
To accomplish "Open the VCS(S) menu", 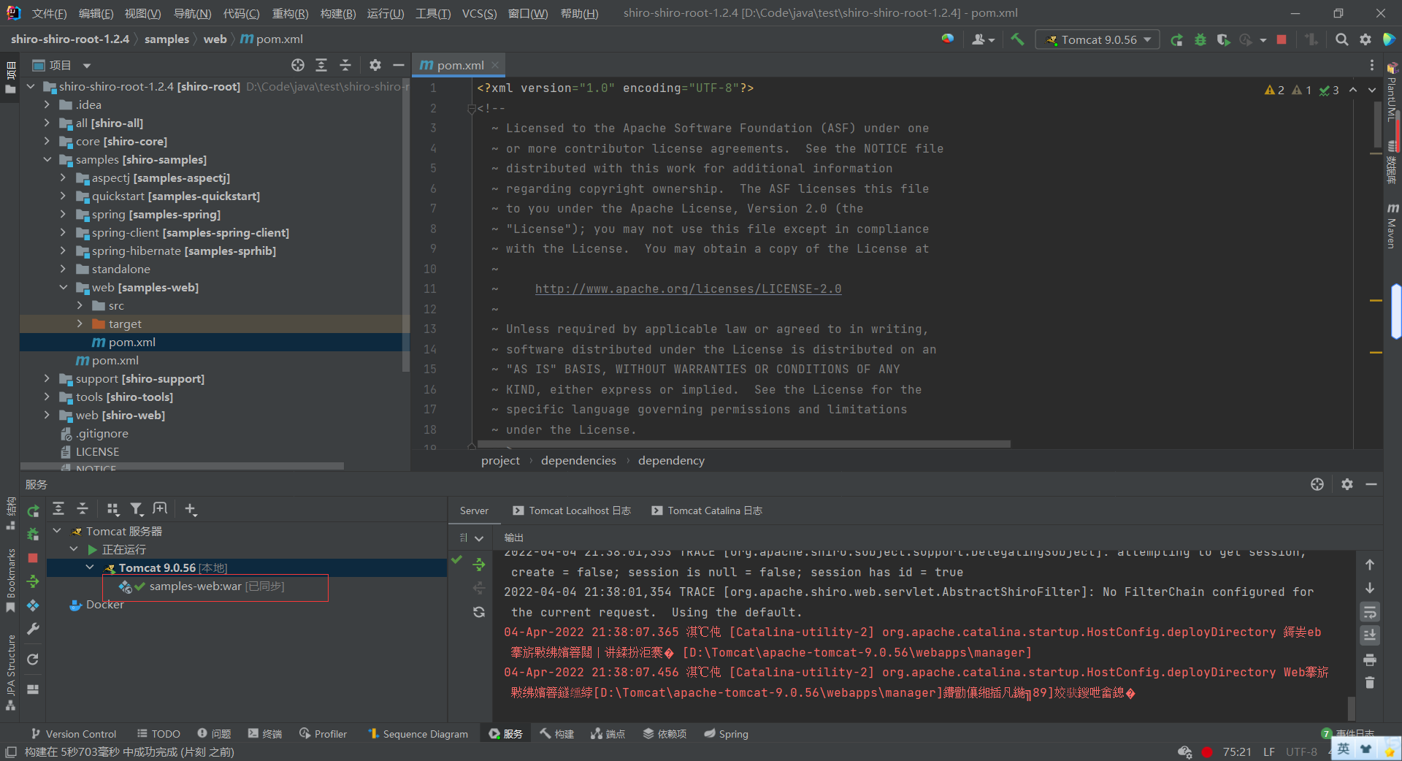I will (479, 14).
